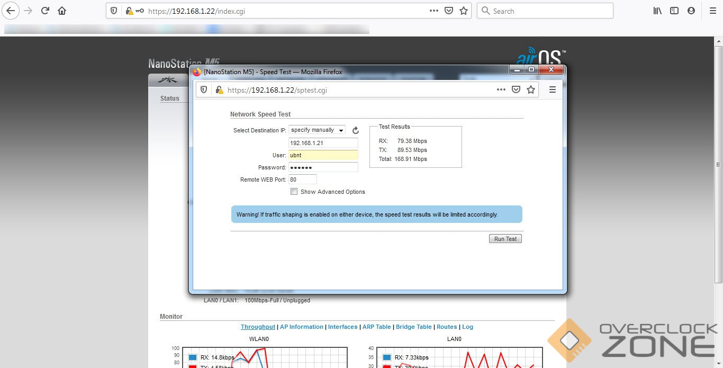Screen dimensions: 723x368
Task: Refresh the destination IP list
Action: pos(355,130)
